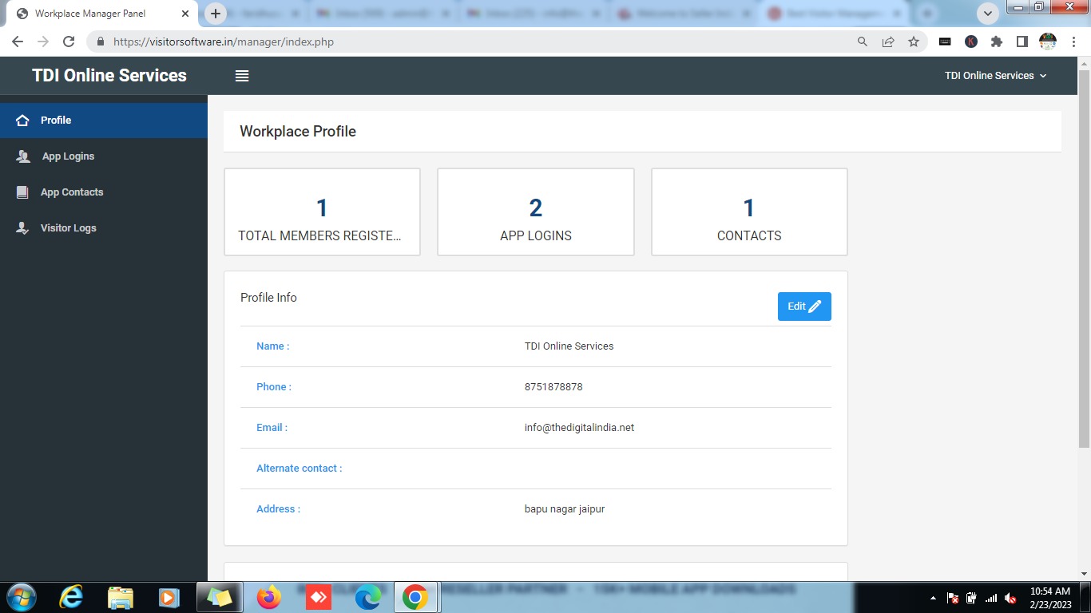This screenshot has width=1091, height=613.
Task: Open the App Logins count card
Action: [535, 212]
